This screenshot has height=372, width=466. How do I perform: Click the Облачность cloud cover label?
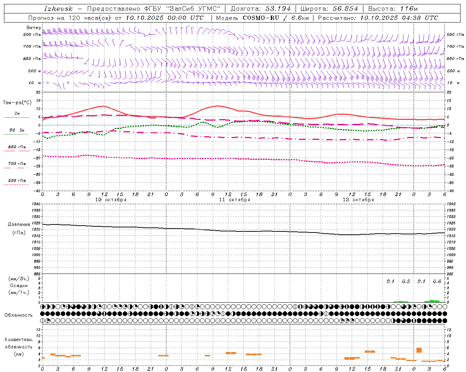(19, 315)
